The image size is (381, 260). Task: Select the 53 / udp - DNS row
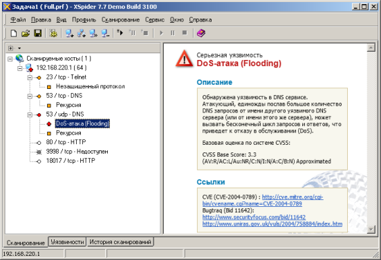tap(65, 114)
